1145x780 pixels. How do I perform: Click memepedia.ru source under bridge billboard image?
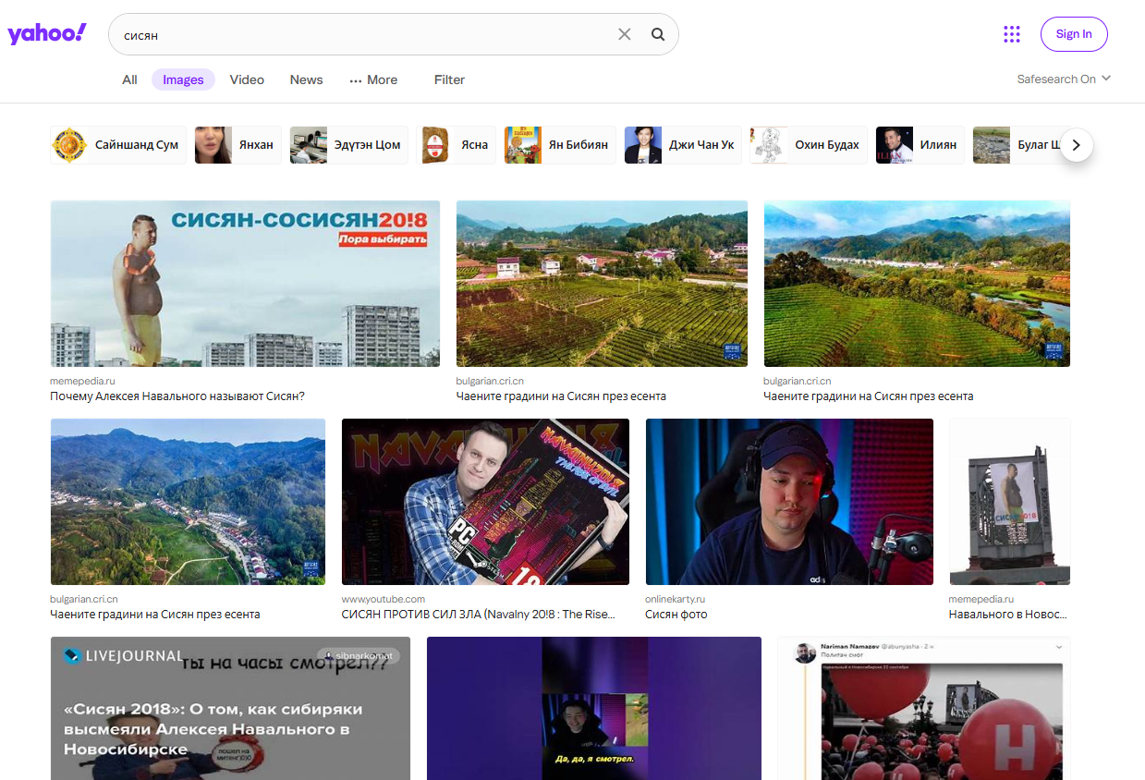click(981, 599)
